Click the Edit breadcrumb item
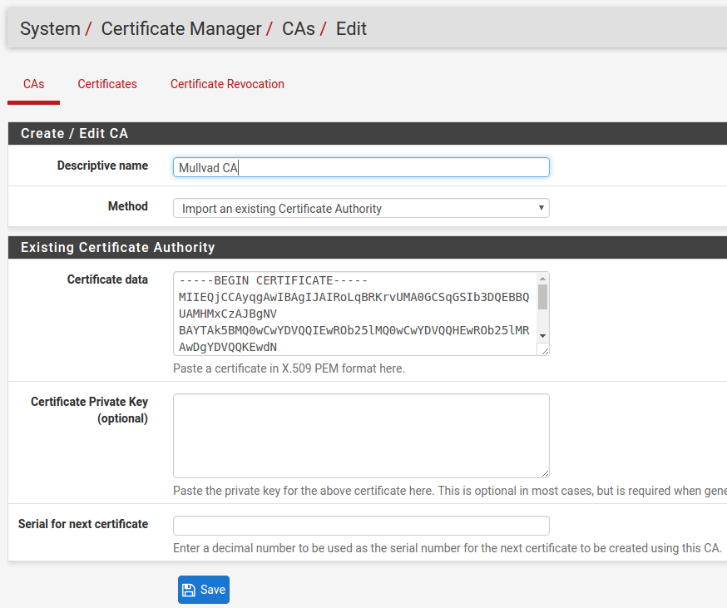Screen dimensions: 727x608 point(351,29)
